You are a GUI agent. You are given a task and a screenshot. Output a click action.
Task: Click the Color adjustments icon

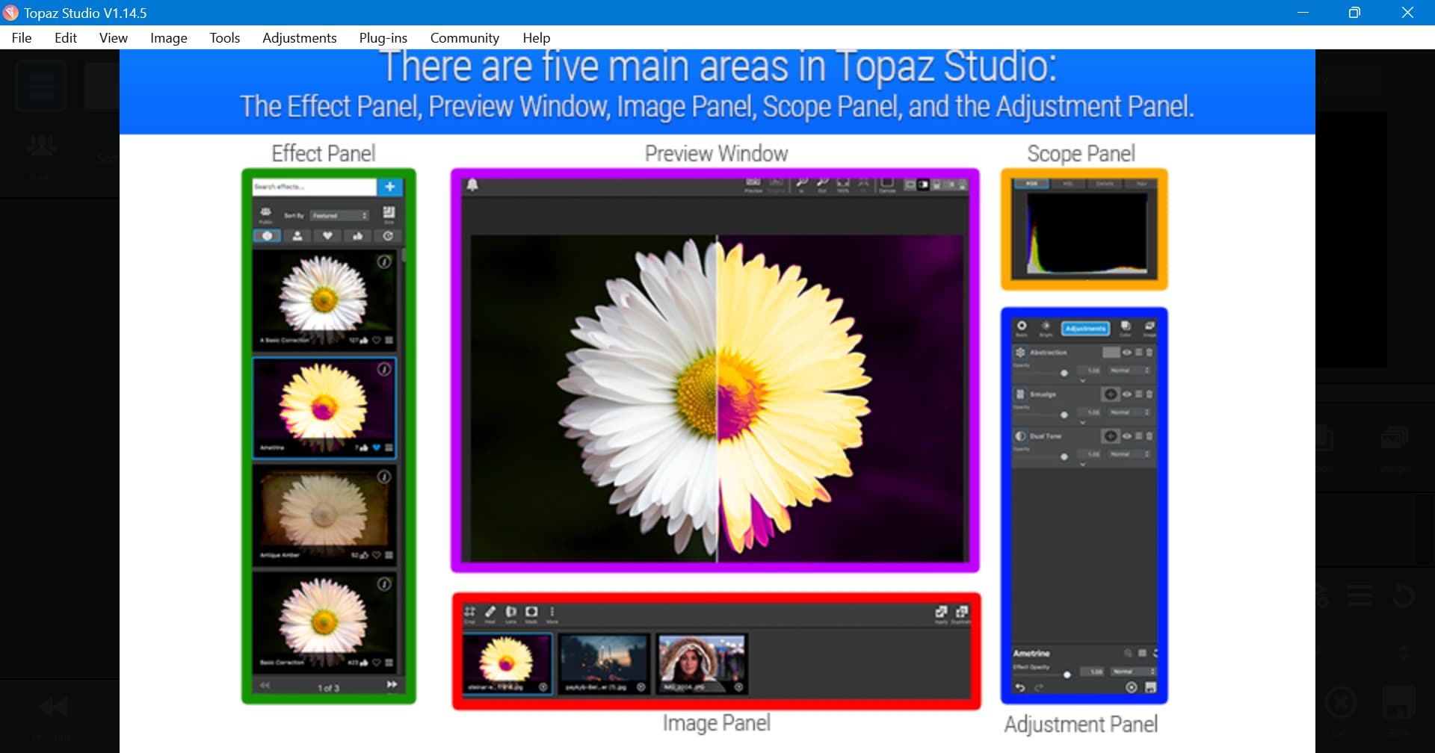[x=1126, y=329]
